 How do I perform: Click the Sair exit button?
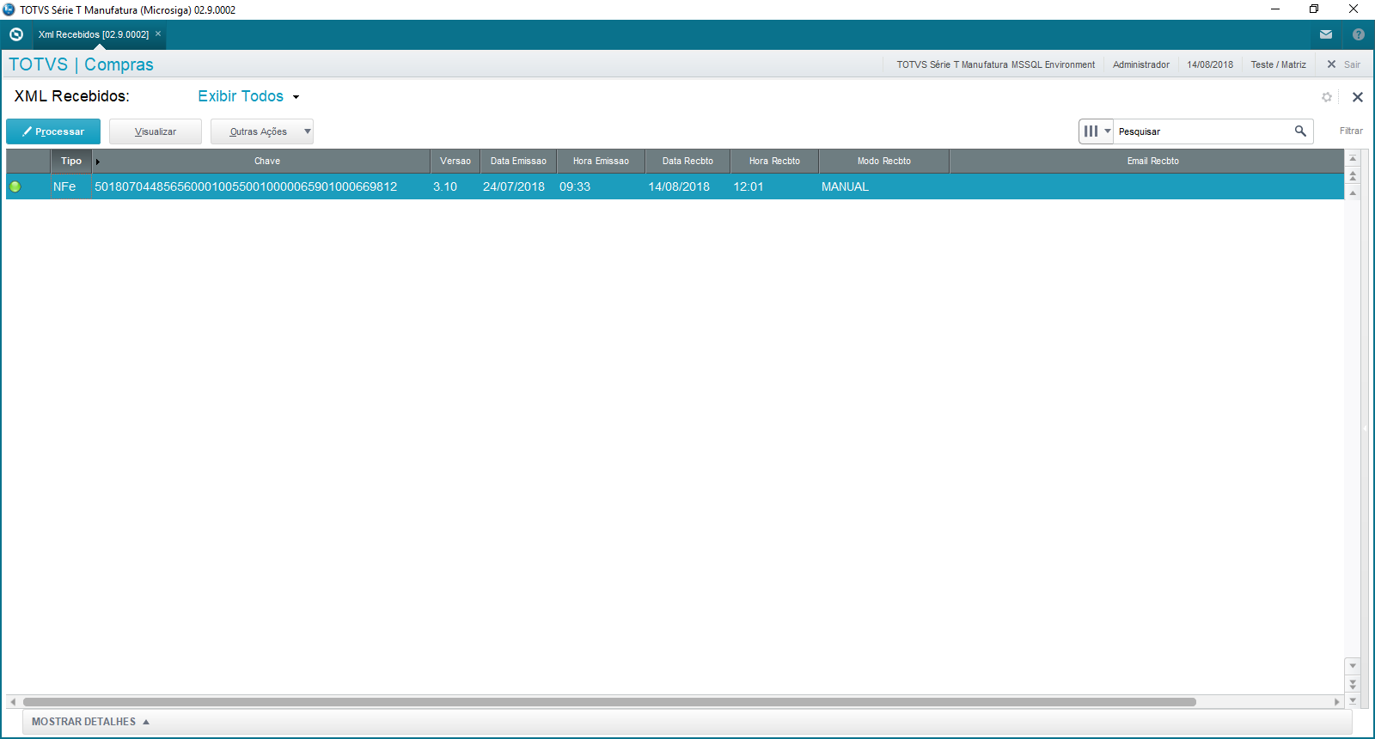click(1344, 64)
